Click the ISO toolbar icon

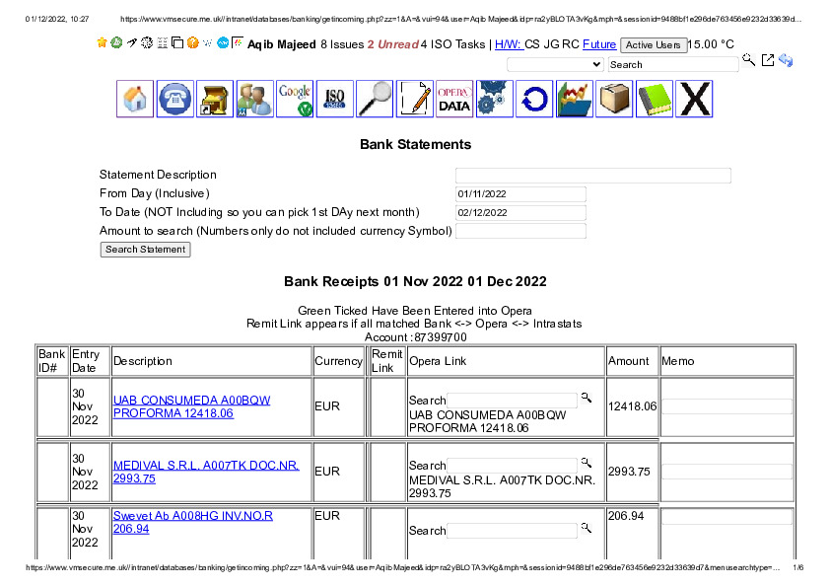coord(335,100)
